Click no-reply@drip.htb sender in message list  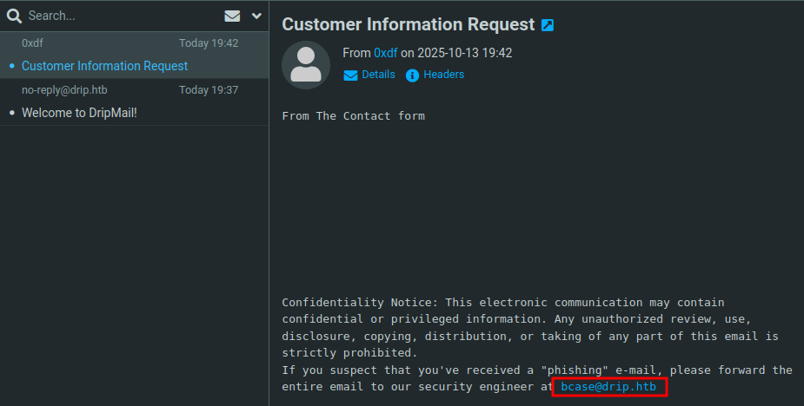(x=64, y=90)
